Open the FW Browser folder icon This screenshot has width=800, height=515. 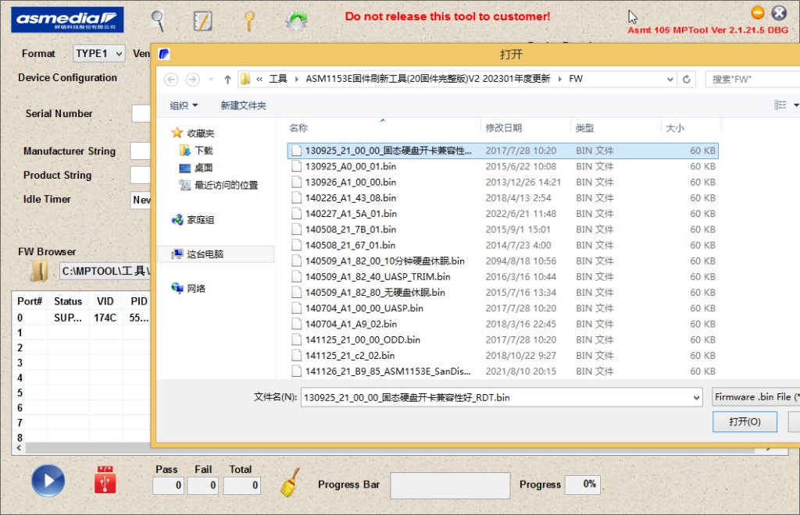click(x=39, y=271)
